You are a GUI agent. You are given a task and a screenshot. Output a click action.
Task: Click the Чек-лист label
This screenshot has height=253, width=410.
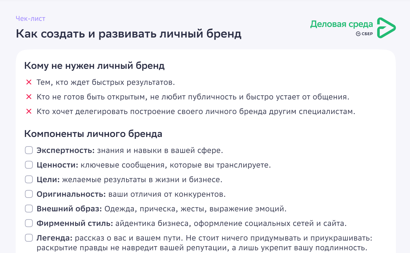pyautogui.click(x=31, y=19)
